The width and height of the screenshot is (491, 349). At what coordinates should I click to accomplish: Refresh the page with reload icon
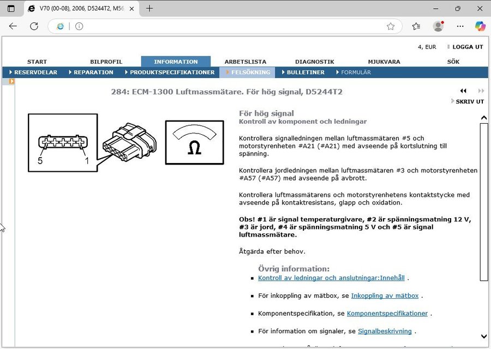pyautogui.click(x=34, y=26)
